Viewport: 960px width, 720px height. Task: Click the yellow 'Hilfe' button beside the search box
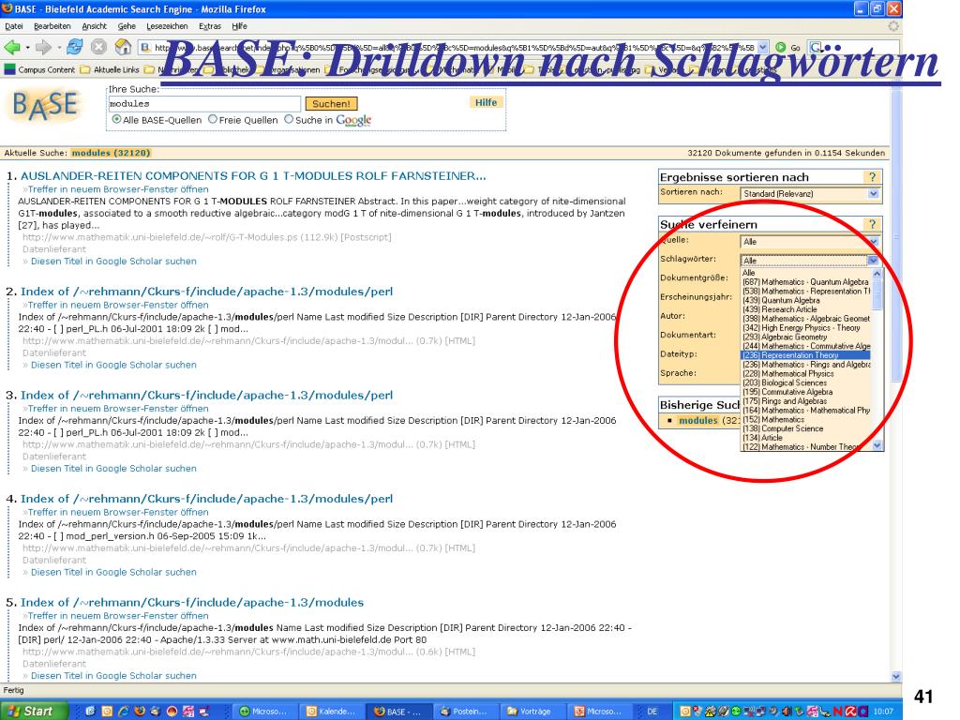487,102
